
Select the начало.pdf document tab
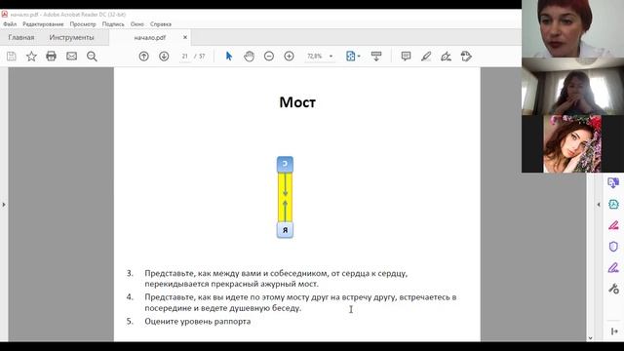click(149, 37)
